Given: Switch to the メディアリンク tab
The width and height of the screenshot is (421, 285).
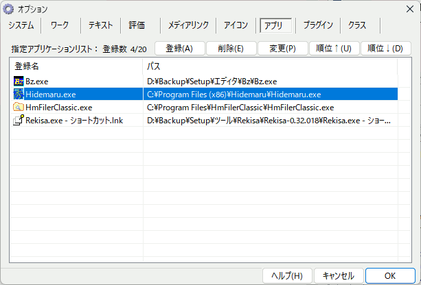Looking at the screenshot, I should coord(188,25).
